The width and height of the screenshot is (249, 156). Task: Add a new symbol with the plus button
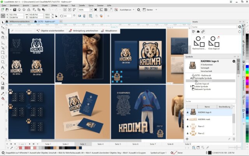click(x=187, y=139)
